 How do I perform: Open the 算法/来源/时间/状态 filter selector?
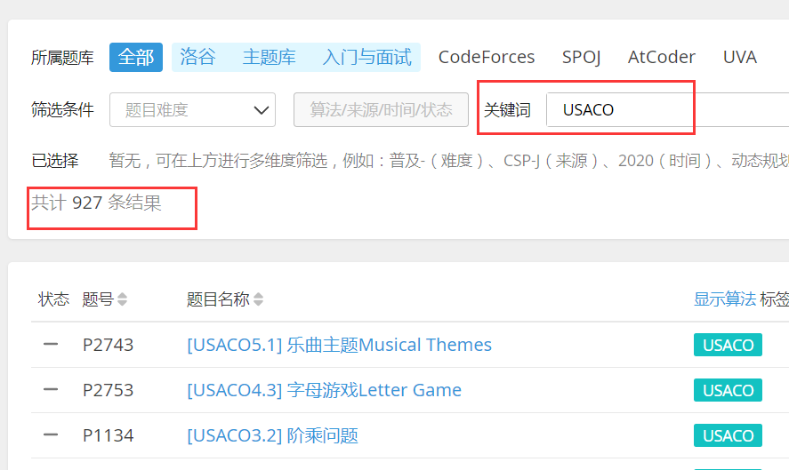[x=381, y=109]
